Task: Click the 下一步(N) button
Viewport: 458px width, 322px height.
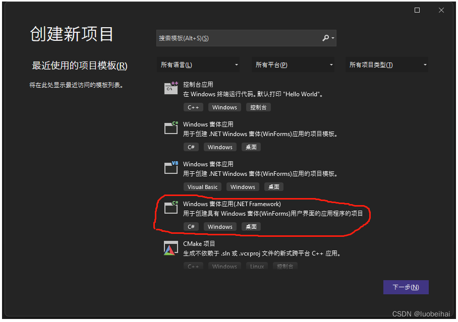Action: click(x=406, y=287)
